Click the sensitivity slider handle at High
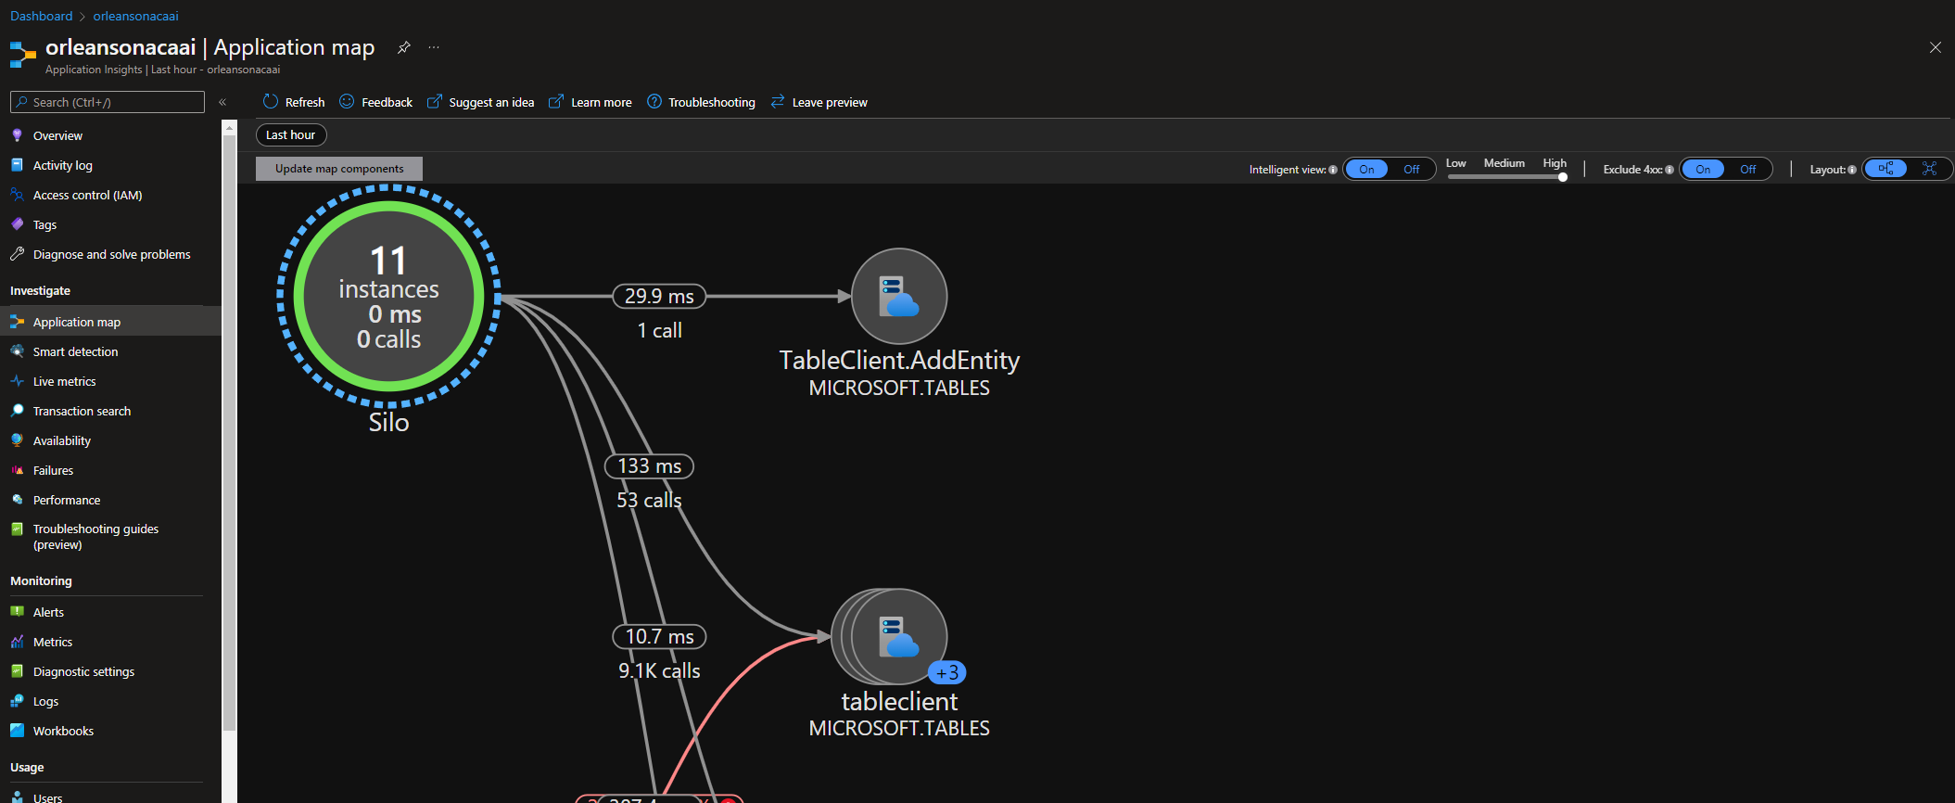The image size is (1955, 803). pyautogui.click(x=1563, y=177)
